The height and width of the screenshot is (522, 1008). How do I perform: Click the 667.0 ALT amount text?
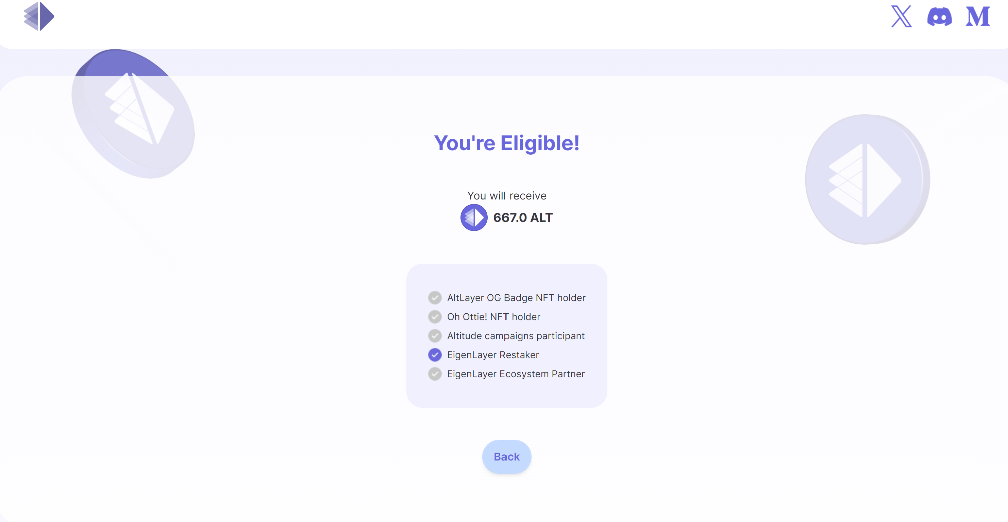click(x=523, y=217)
